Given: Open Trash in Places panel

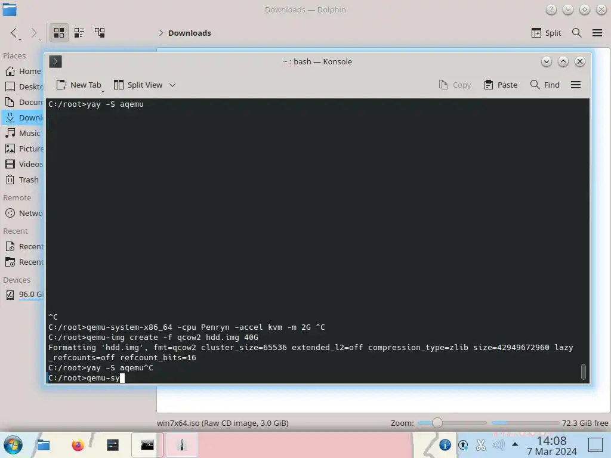Looking at the screenshot, I should tap(23, 180).
